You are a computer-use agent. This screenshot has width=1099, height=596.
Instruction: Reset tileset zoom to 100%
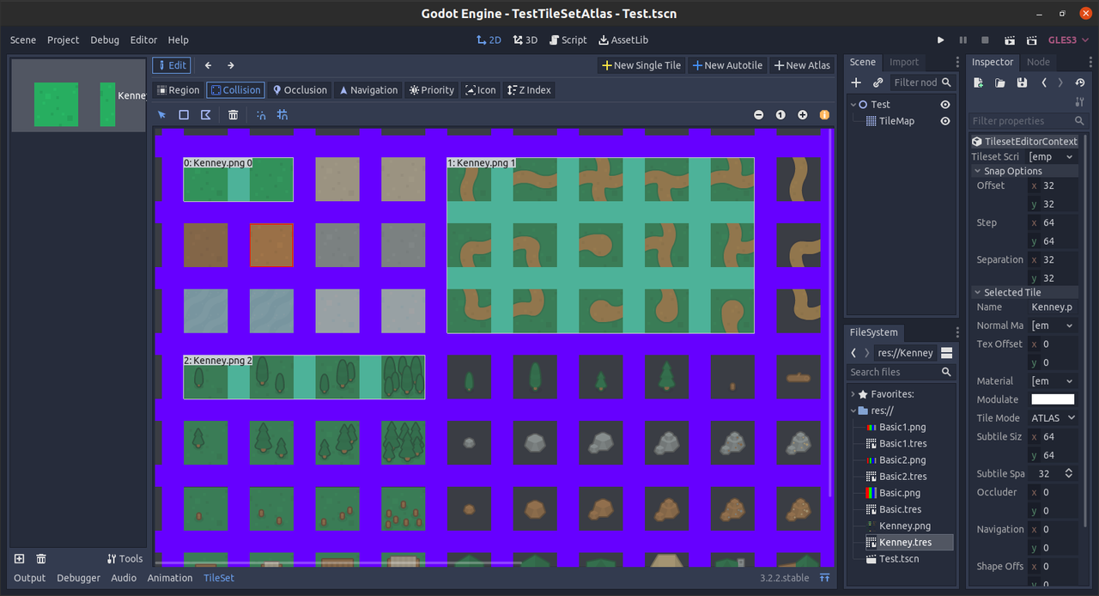tap(780, 115)
